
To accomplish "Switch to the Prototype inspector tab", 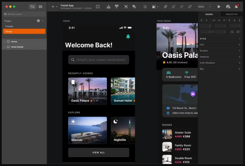I will (x=232, y=14).
